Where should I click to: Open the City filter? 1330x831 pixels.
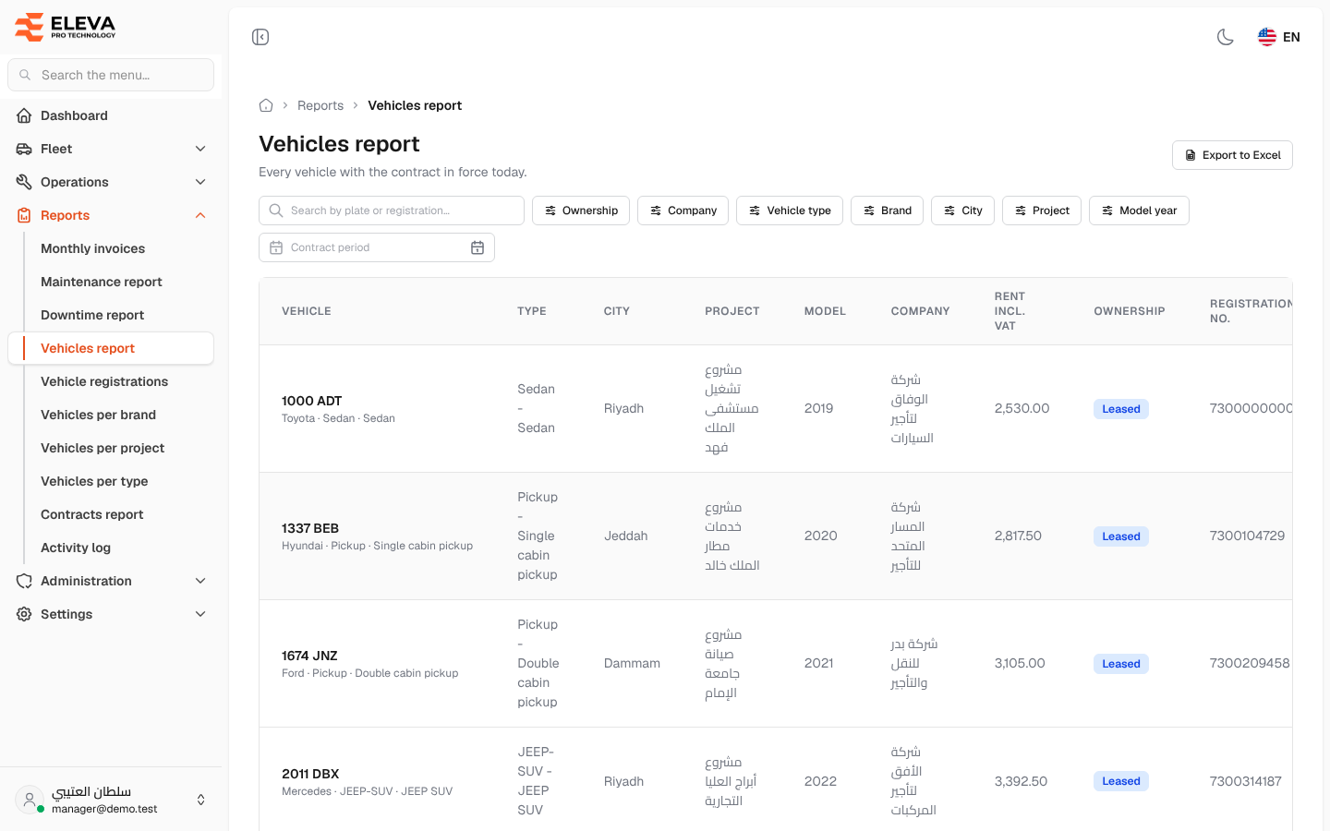coord(962,211)
